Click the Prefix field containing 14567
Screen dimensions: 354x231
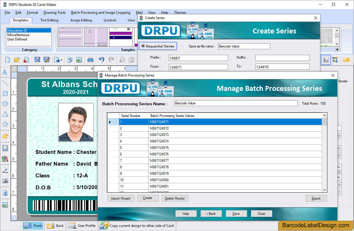[198, 58]
